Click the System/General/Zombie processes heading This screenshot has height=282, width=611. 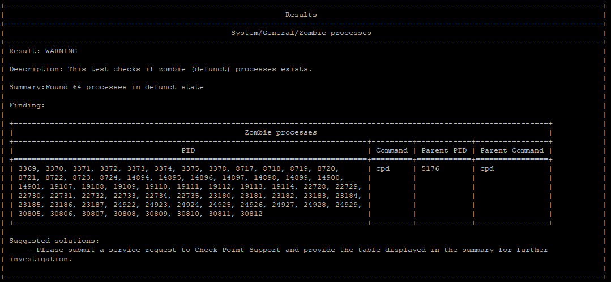(x=301, y=33)
